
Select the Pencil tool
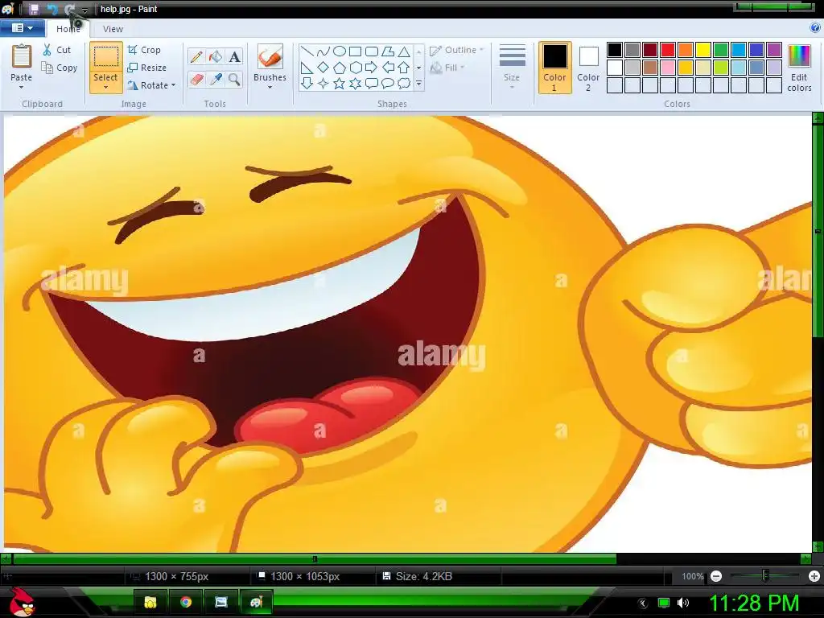pyautogui.click(x=196, y=57)
